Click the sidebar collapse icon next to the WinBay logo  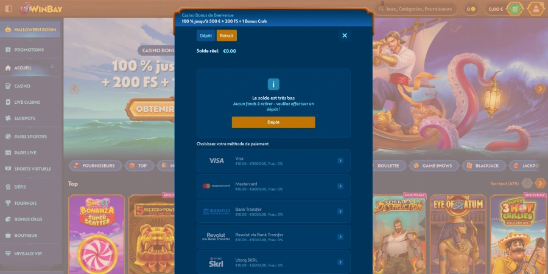pyautogui.click(x=9, y=9)
